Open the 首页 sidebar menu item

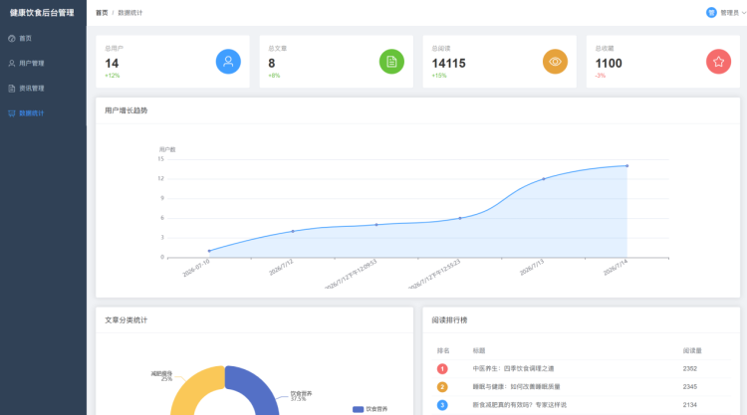(x=43, y=39)
